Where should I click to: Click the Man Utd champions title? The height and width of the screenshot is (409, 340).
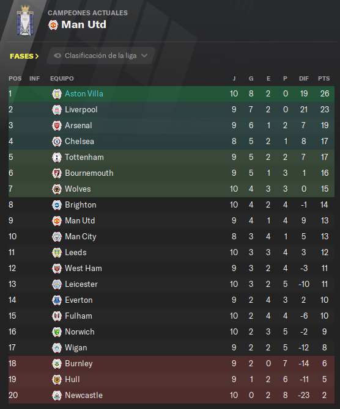point(84,25)
